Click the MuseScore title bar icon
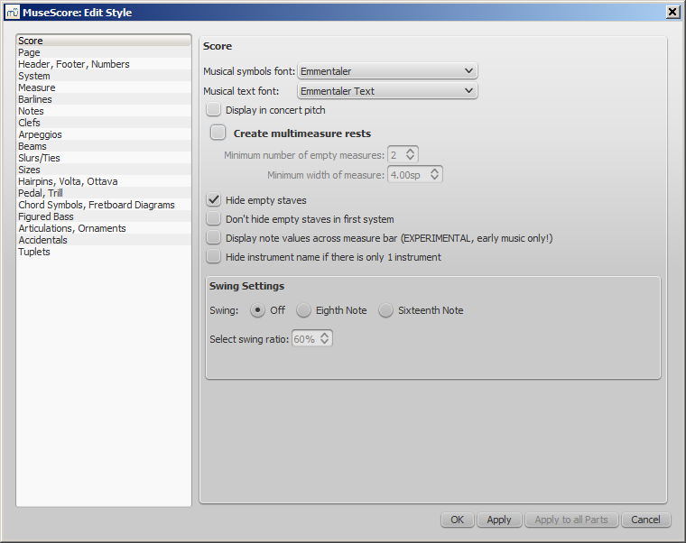 (x=12, y=13)
